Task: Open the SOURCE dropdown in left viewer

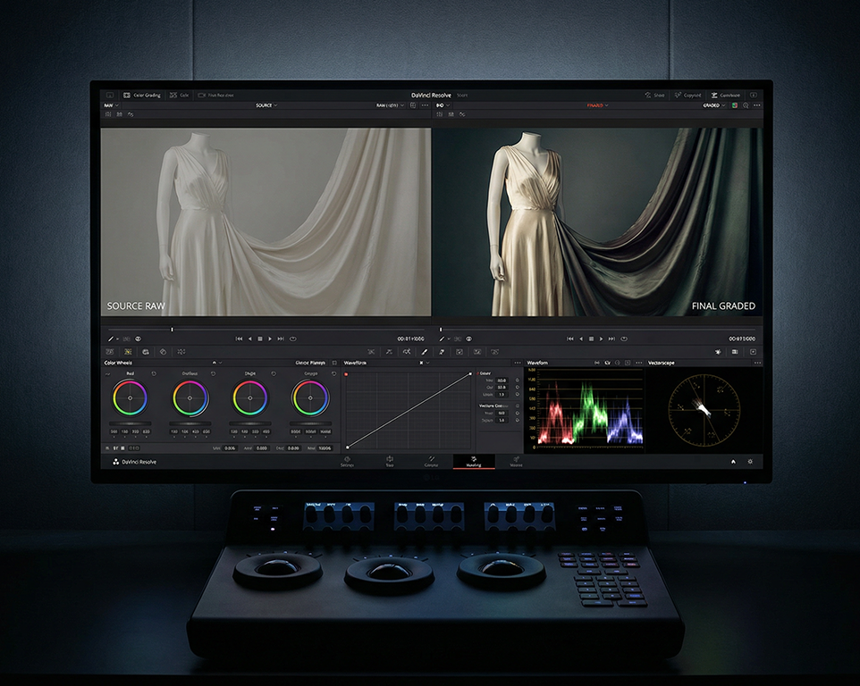Action: (266, 105)
